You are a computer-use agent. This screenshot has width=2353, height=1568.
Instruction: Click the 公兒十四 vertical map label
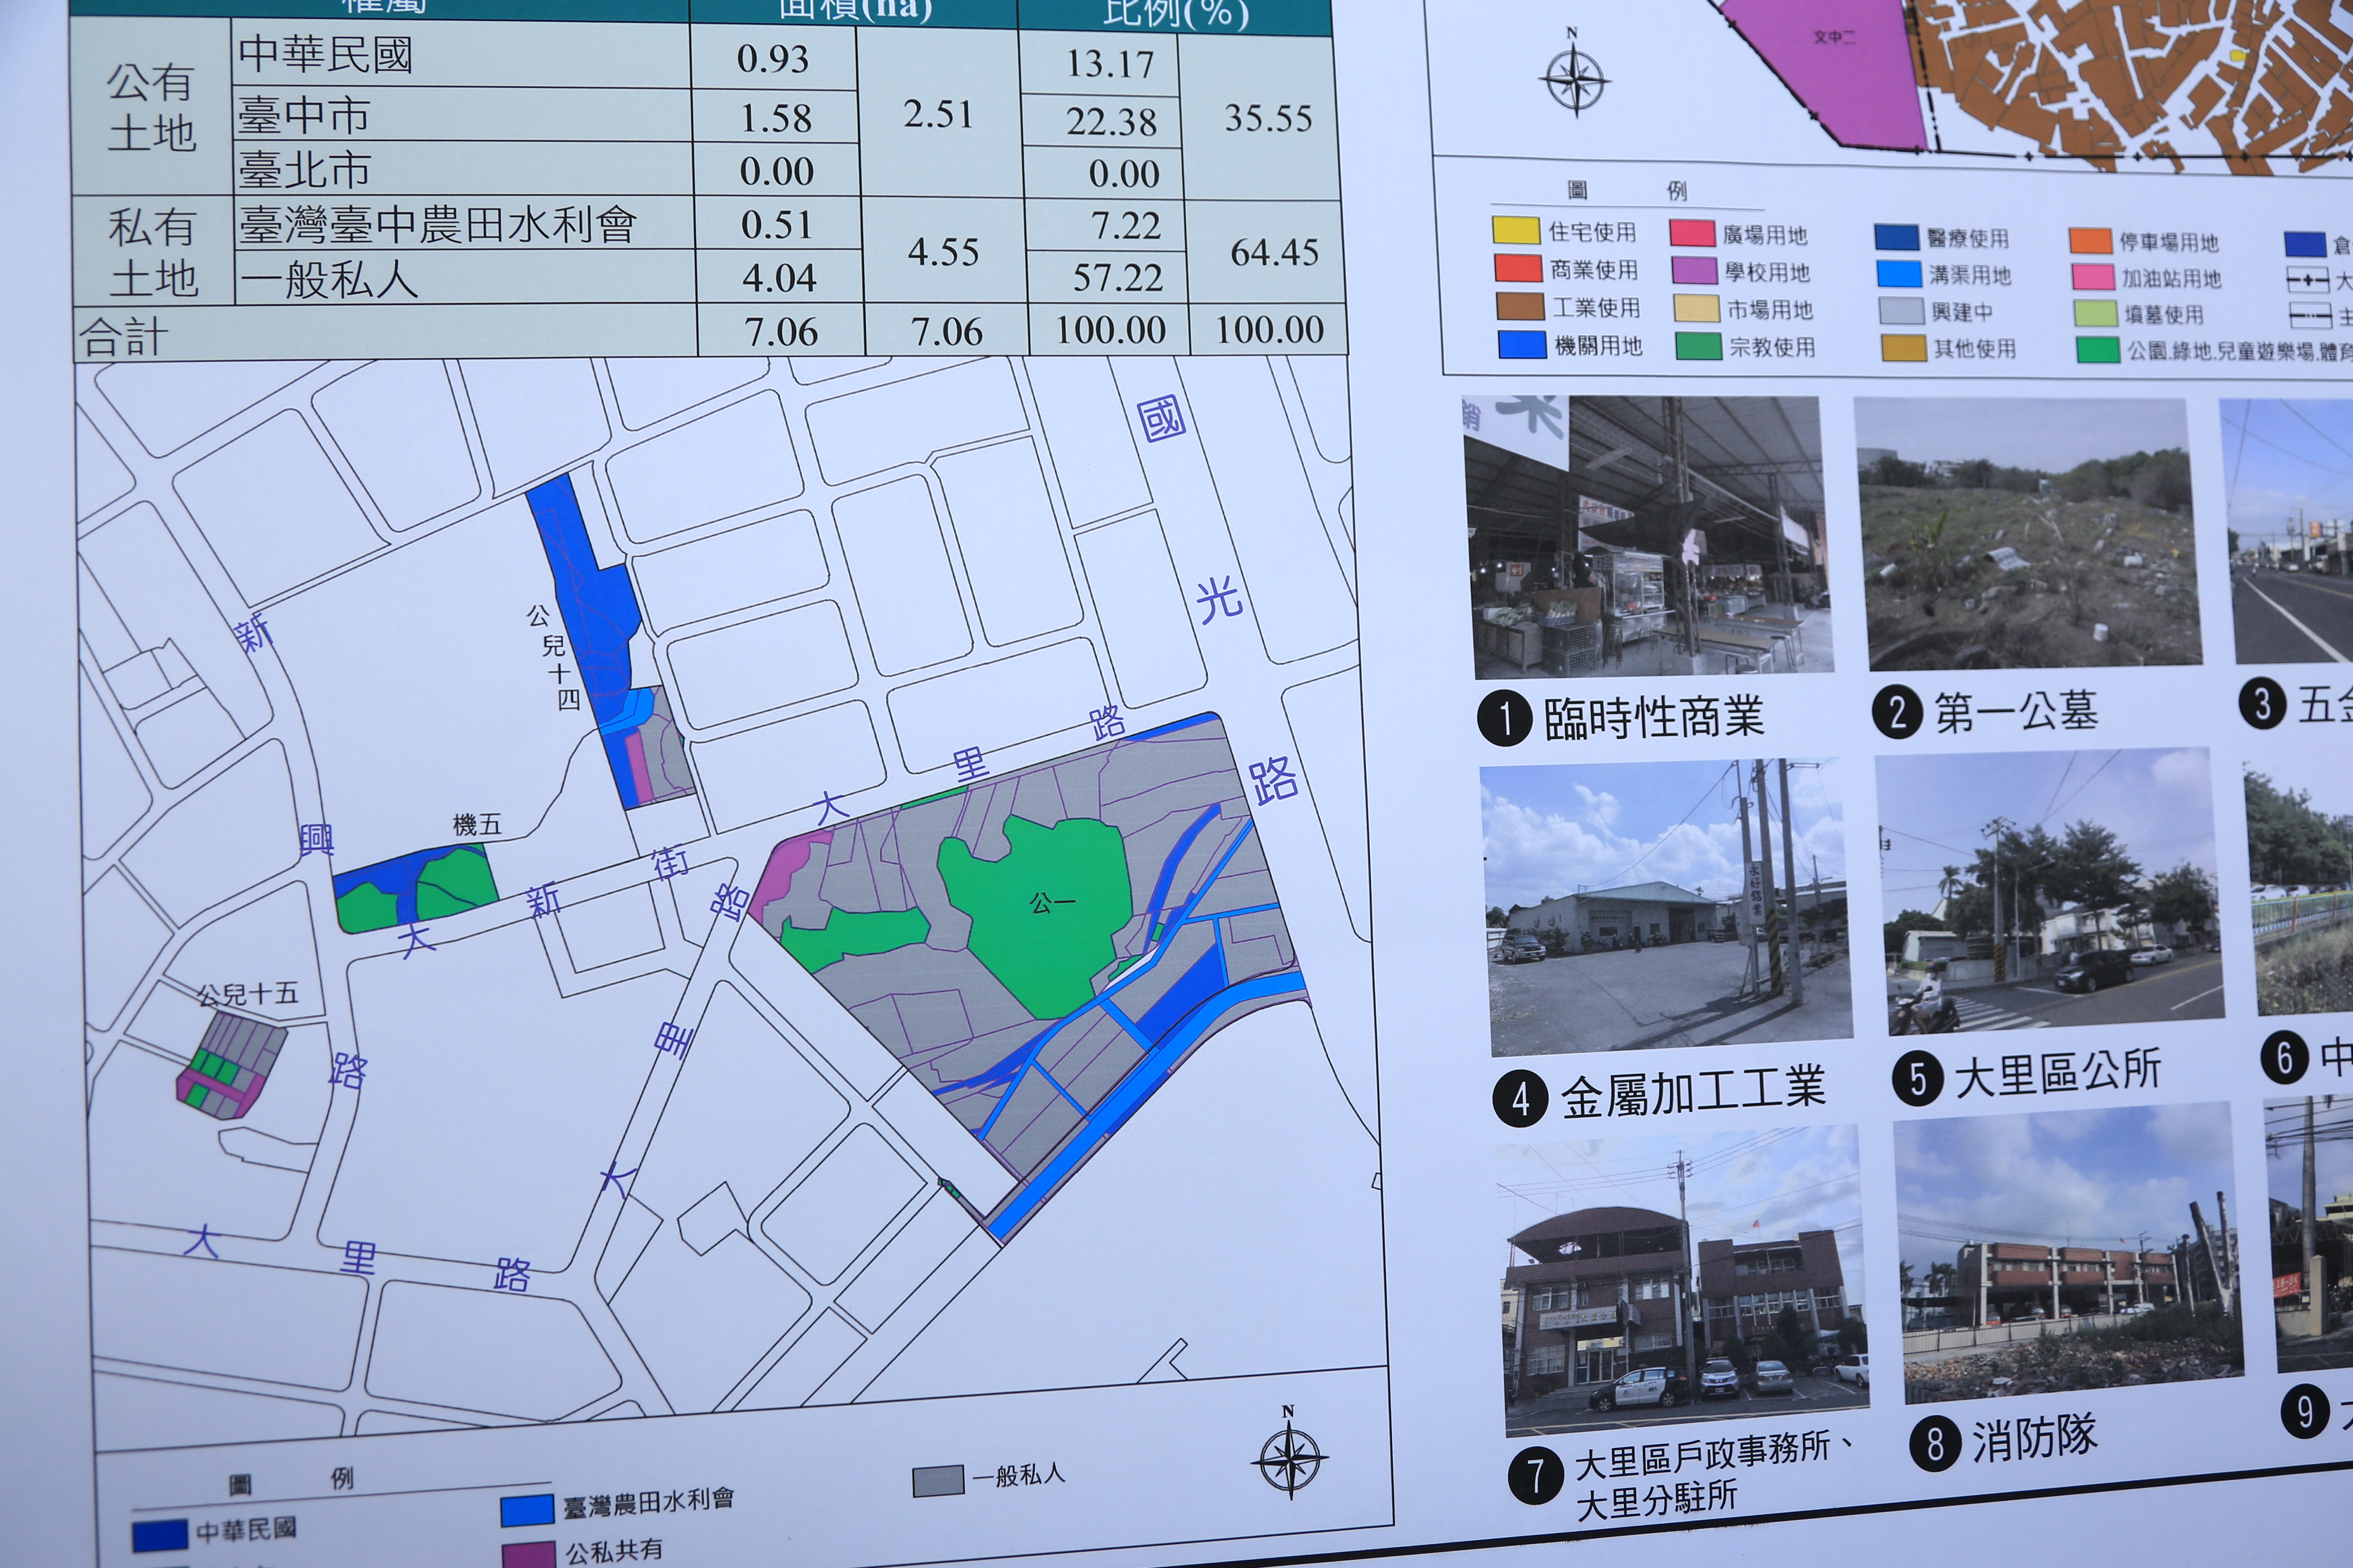point(553,657)
